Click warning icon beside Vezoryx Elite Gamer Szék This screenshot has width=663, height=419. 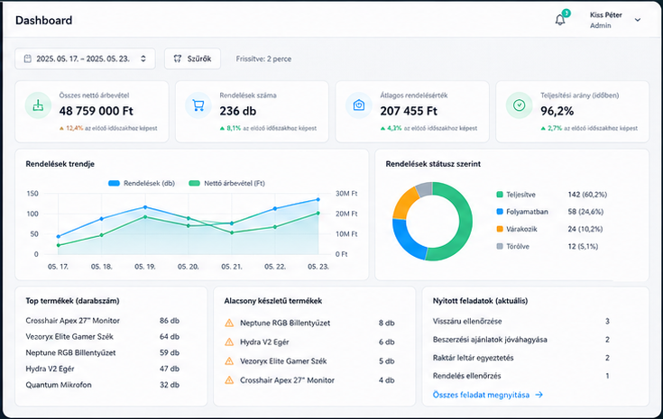[229, 361]
